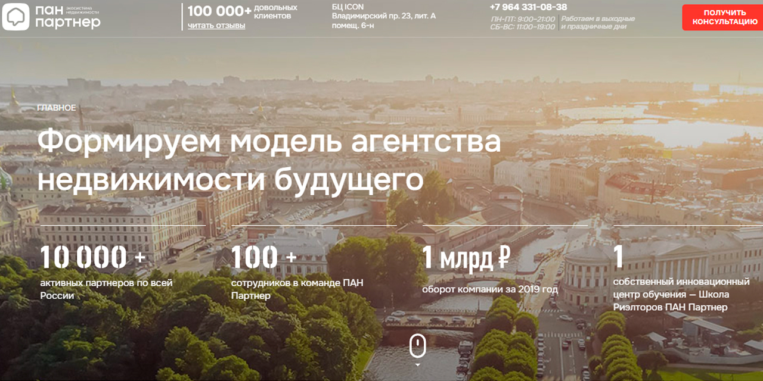Click the headline Формируем модель агентства

pos(269,143)
